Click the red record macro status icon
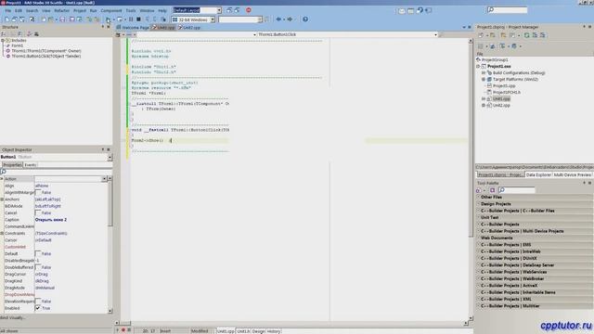 [123, 330]
